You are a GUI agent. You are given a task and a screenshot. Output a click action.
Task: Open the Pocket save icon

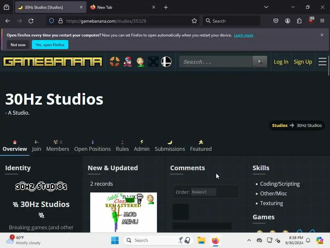tap(276, 21)
